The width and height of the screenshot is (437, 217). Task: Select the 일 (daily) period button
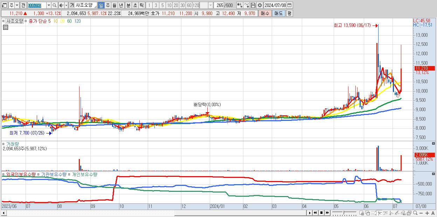tap(101, 5)
